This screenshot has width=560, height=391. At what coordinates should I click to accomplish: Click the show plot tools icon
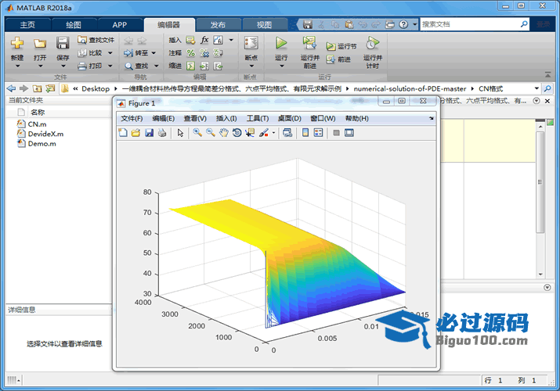[x=349, y=133]
